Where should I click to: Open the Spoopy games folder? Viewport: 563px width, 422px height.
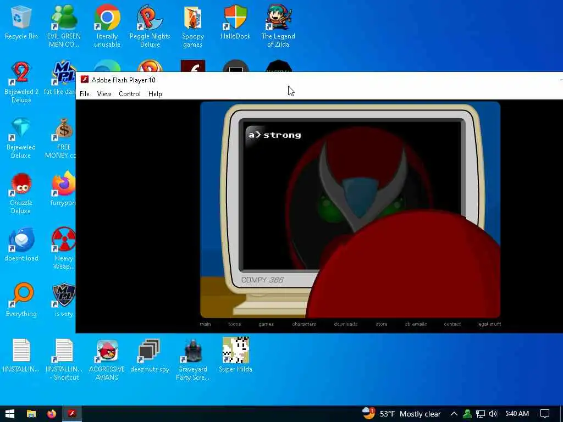click(x=193, y=26)
